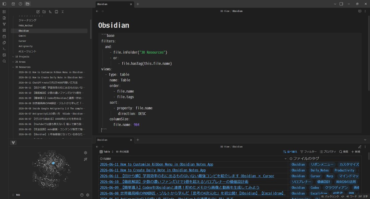Open the Gemini note in explorer
Image resolution: width=370 pixels, height=199 pixels.
[22, 36]
